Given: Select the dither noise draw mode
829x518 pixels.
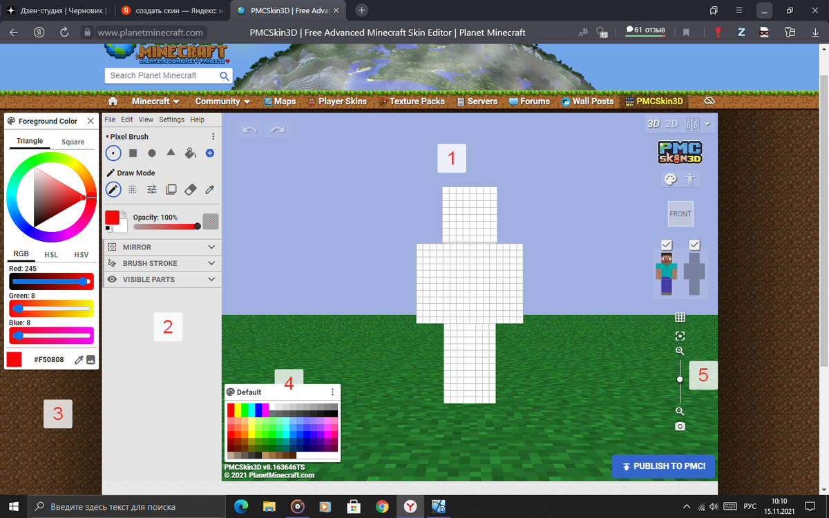Looking at the screenshot, I should coord(133,189).
